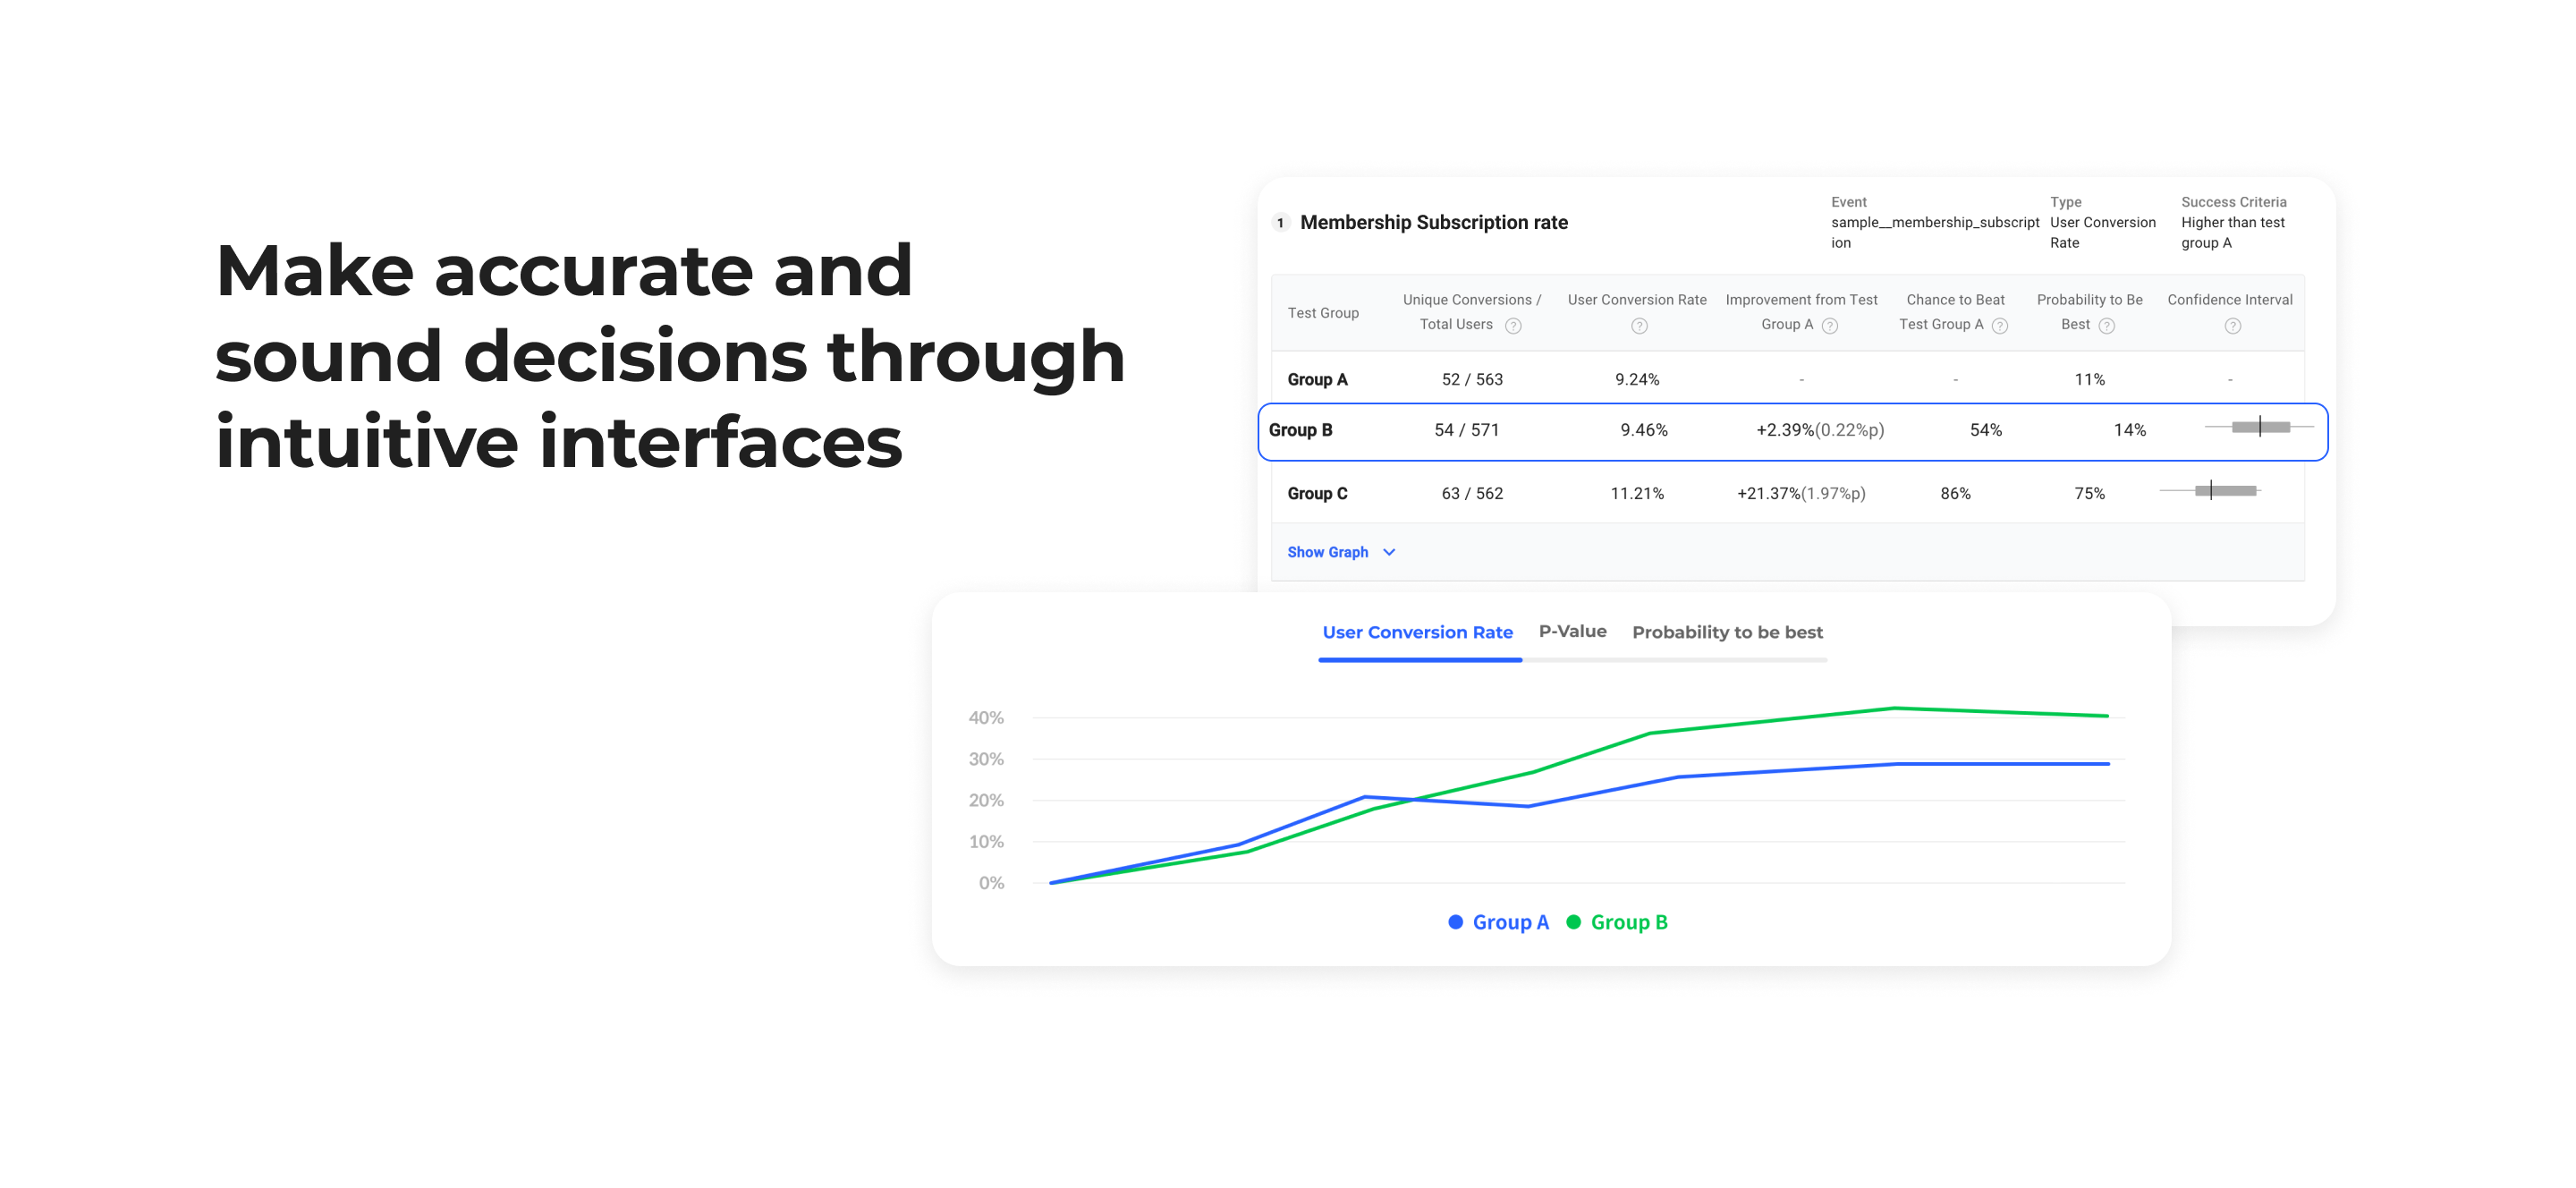Click help icon next to Improvement from Test Group A
The height and width of the screenshot is (1188, 2576).
(x=1829, y=326)
